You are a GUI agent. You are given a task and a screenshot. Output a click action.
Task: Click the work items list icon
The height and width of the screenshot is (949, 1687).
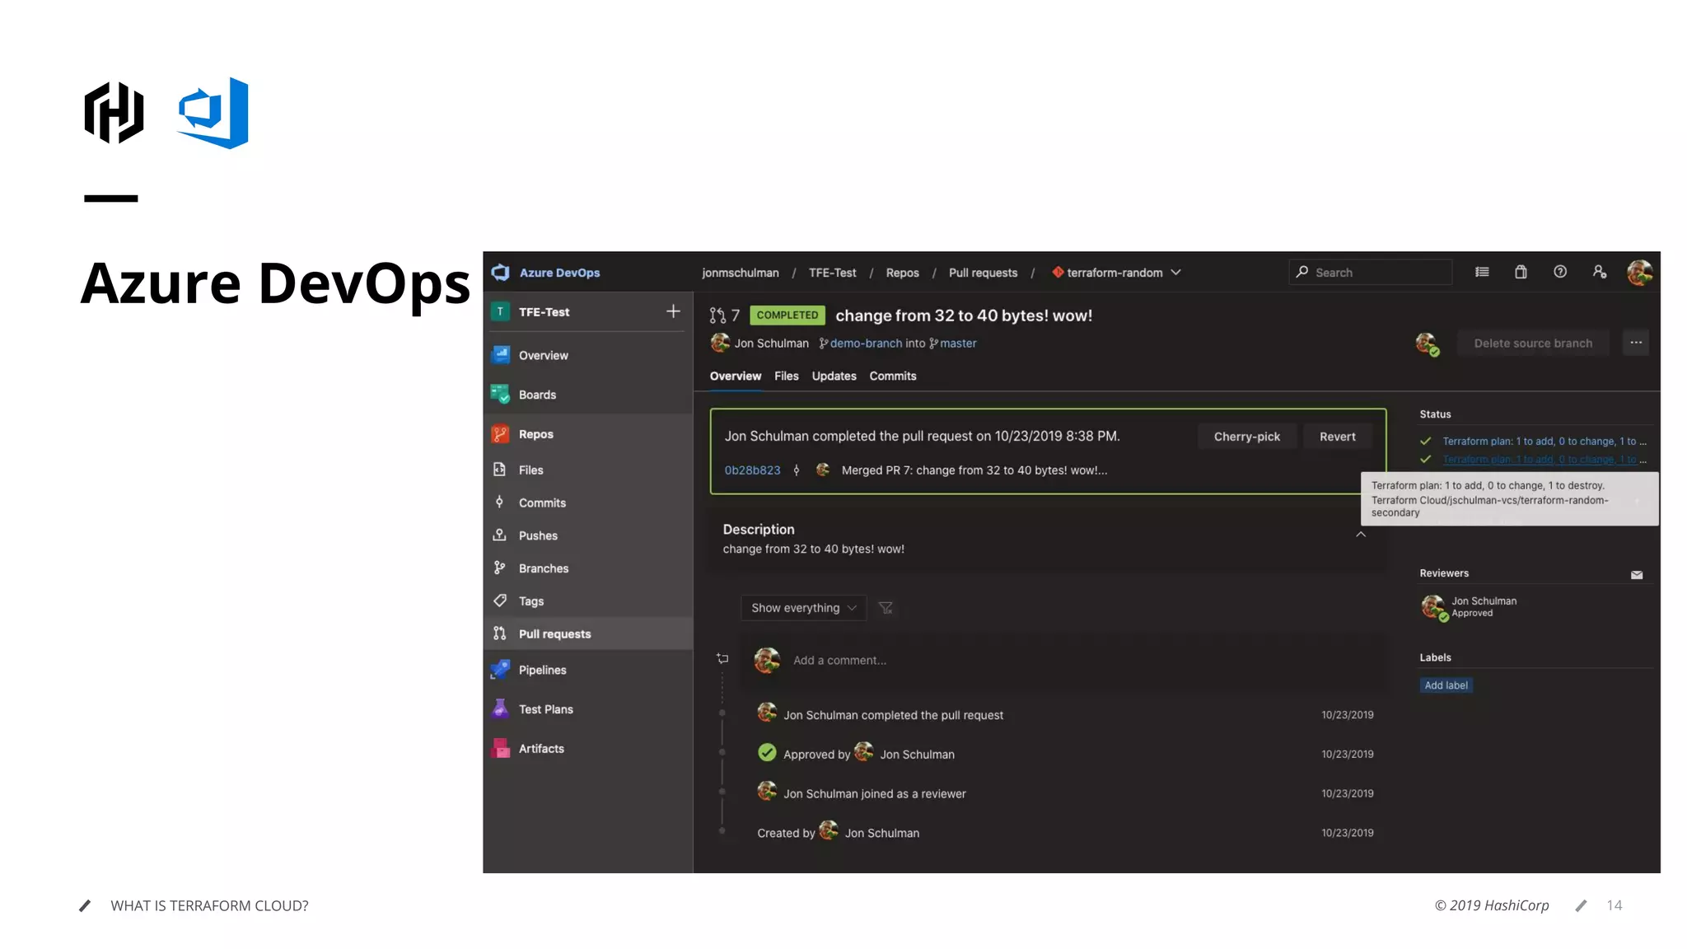(x=1482, y=272)
